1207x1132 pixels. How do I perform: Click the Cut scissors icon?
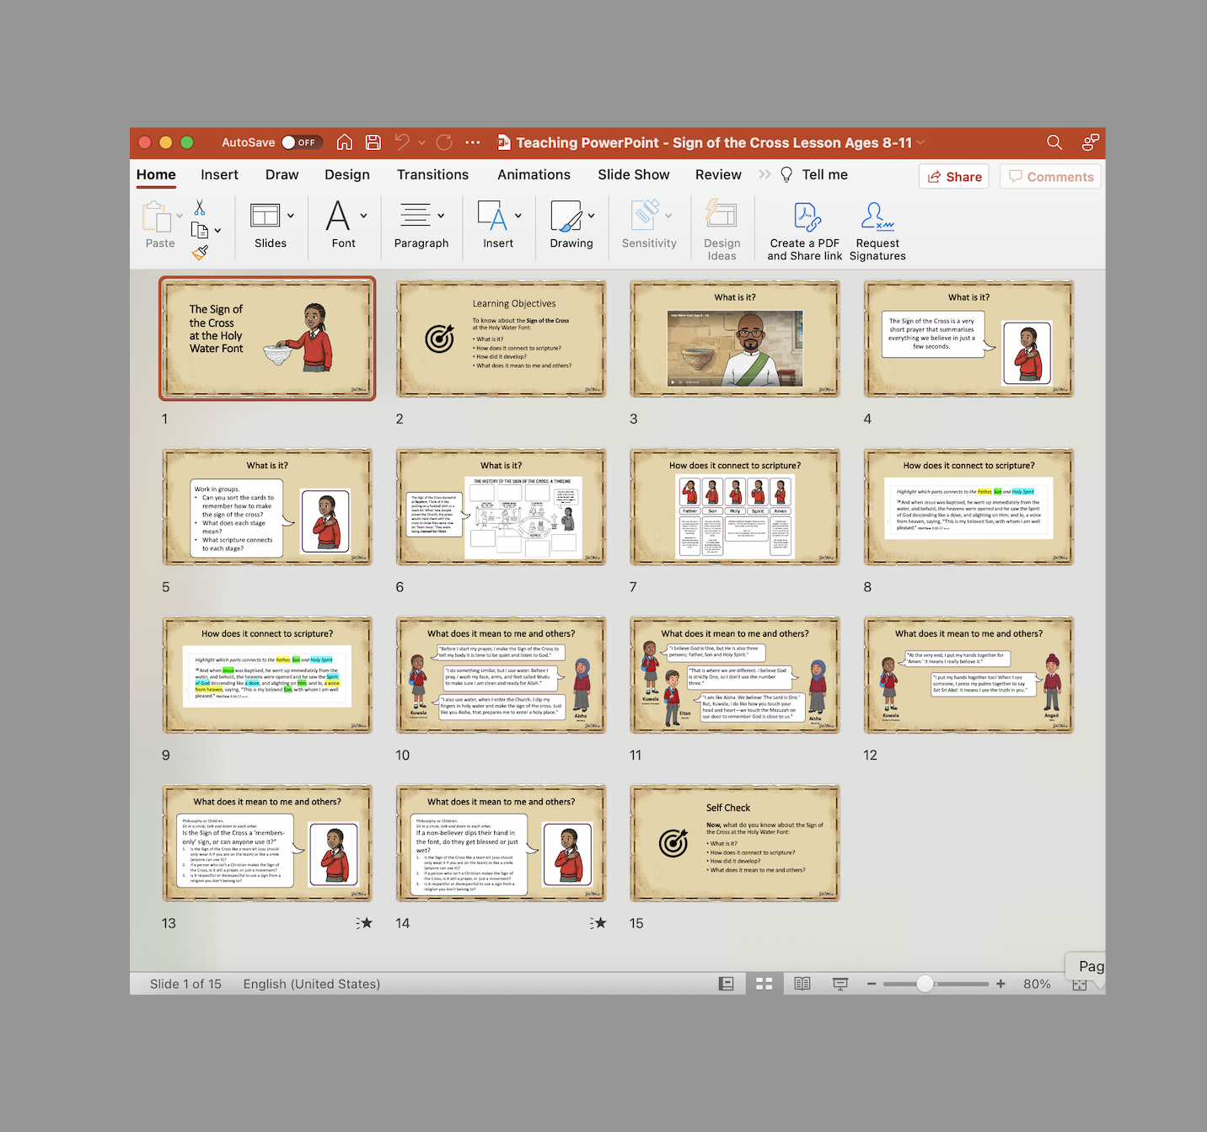(200, 207)
